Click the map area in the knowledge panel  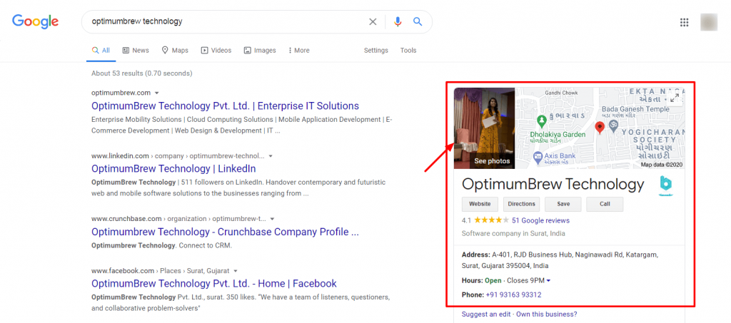[600, 128]
